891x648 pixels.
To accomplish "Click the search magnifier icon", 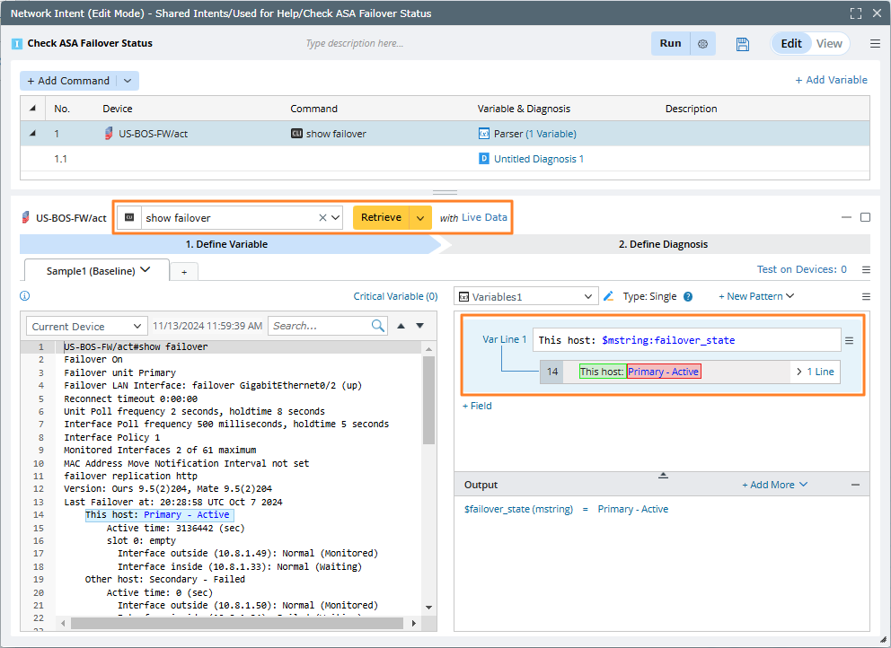I will pyautogui.click(x=378, y=326).
